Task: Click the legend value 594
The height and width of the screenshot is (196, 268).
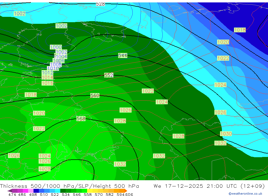Action: pyautogui.click(x=121, y=194)
